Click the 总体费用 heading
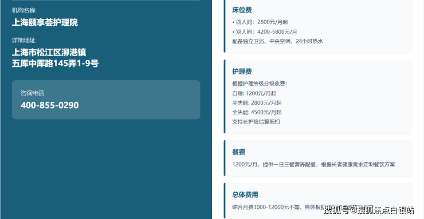The height and width of the screenshot is (219, 424). click(245, 195)
